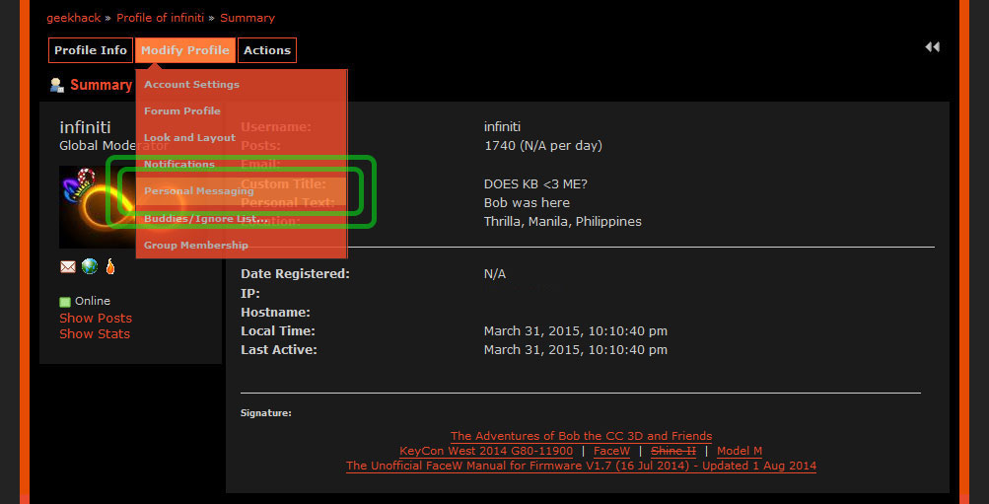Click the Last Active date value
Viewport: 989px width, 504px height.
pyautogui.click(x=575, y=350)
